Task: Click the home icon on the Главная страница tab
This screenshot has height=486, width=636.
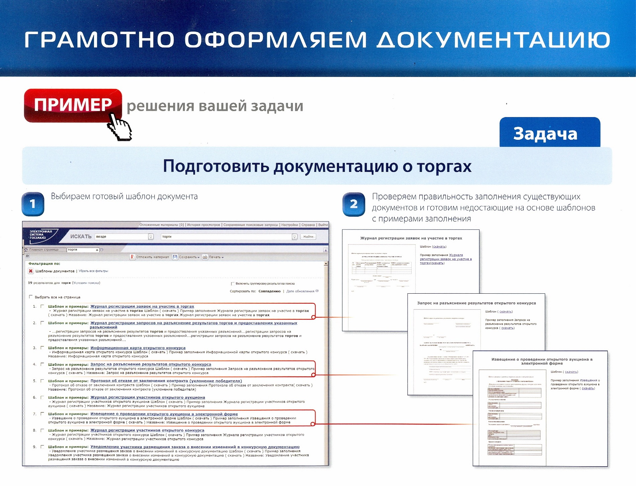Action: point(26,250)
